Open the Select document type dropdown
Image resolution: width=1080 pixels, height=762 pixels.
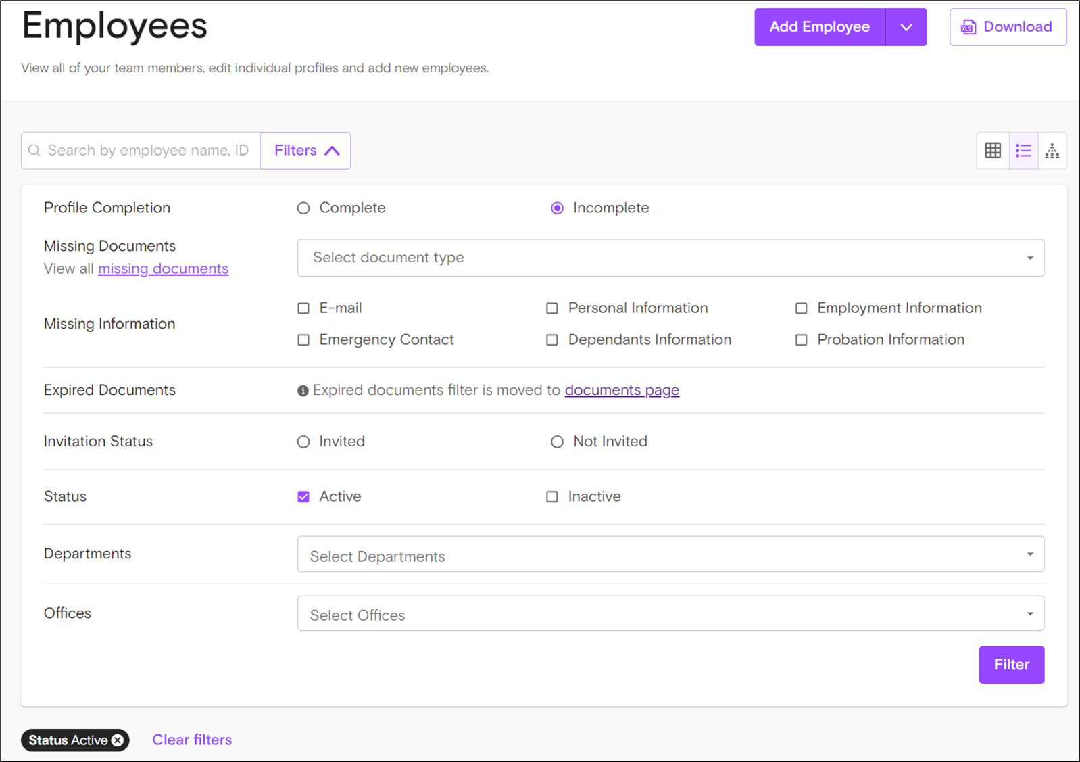click(670, 258)
